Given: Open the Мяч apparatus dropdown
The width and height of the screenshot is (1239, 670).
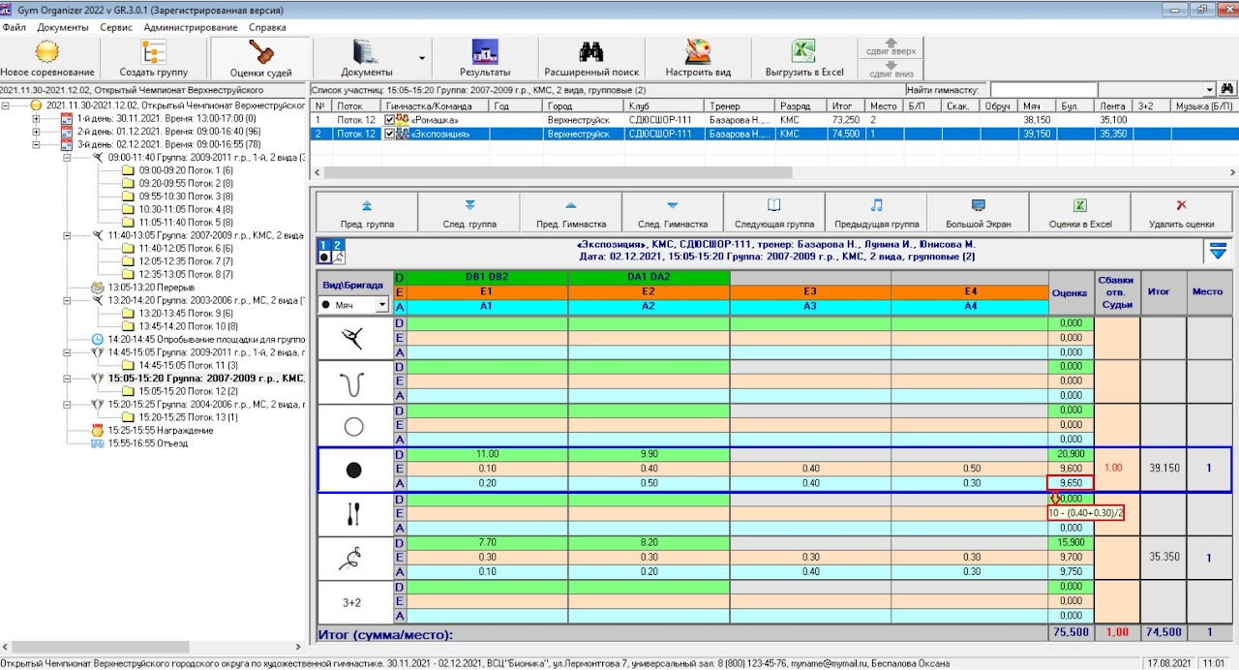Looking at the screenshot, I should pyautogui.click(x=382, y=305).
